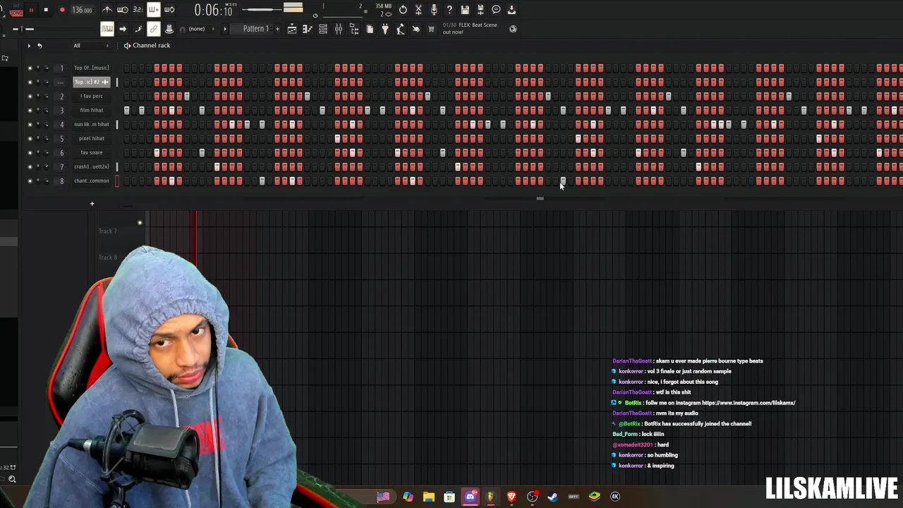The width and height of the screenshot is (903, 508).
Task: Click mixer track number 8 for chant..common
Action: coord(61,181)
